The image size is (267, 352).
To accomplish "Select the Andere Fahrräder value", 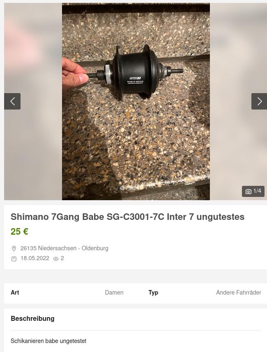I will click(239, 293).
